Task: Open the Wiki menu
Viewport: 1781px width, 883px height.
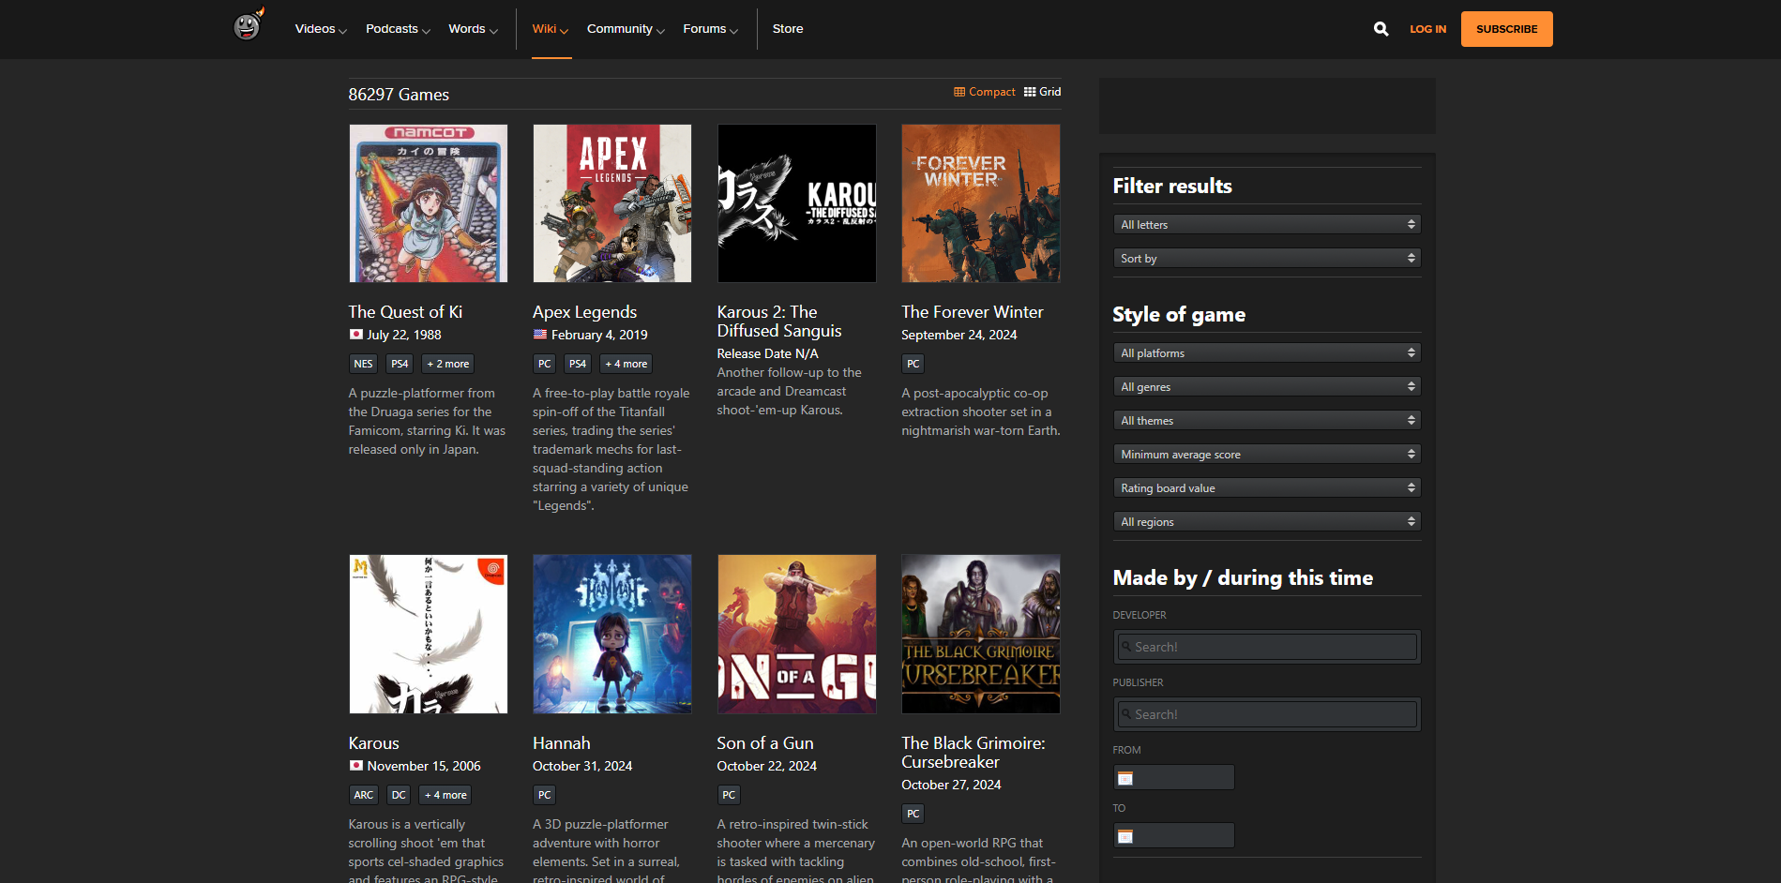Action: coord(551,29)
